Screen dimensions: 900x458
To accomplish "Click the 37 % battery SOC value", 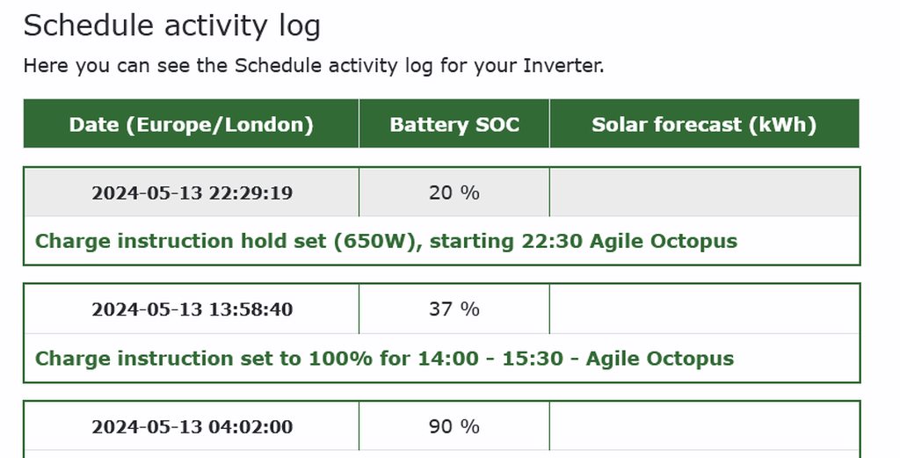I will tap(454, 309).
